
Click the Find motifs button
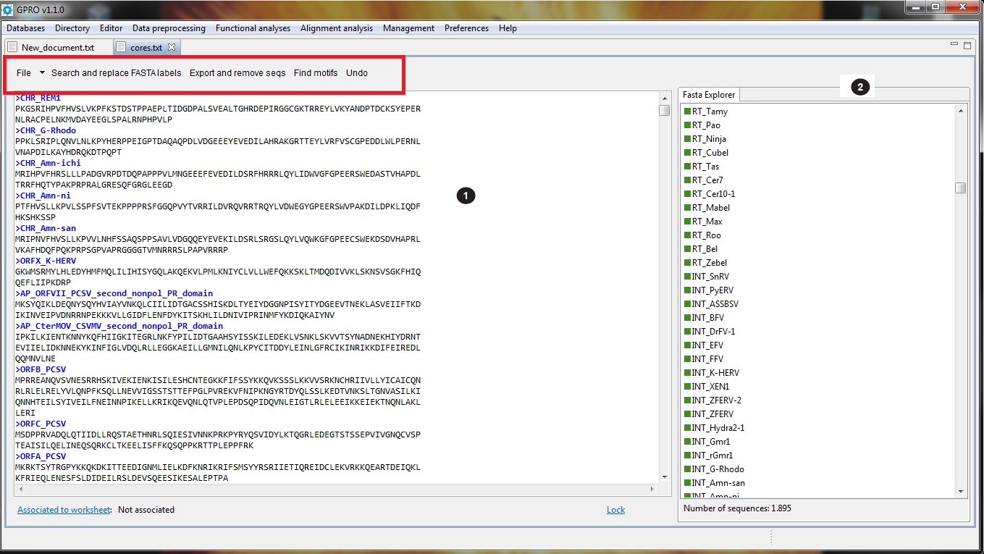click(316, 73)
